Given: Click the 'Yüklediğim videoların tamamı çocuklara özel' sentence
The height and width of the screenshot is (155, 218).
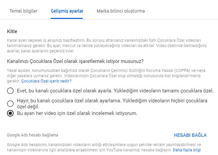Looking at the screenshot, I should pos(163,90).
